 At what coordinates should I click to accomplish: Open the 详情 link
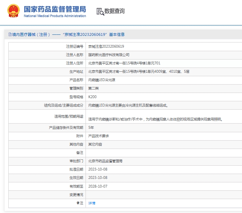92,203
